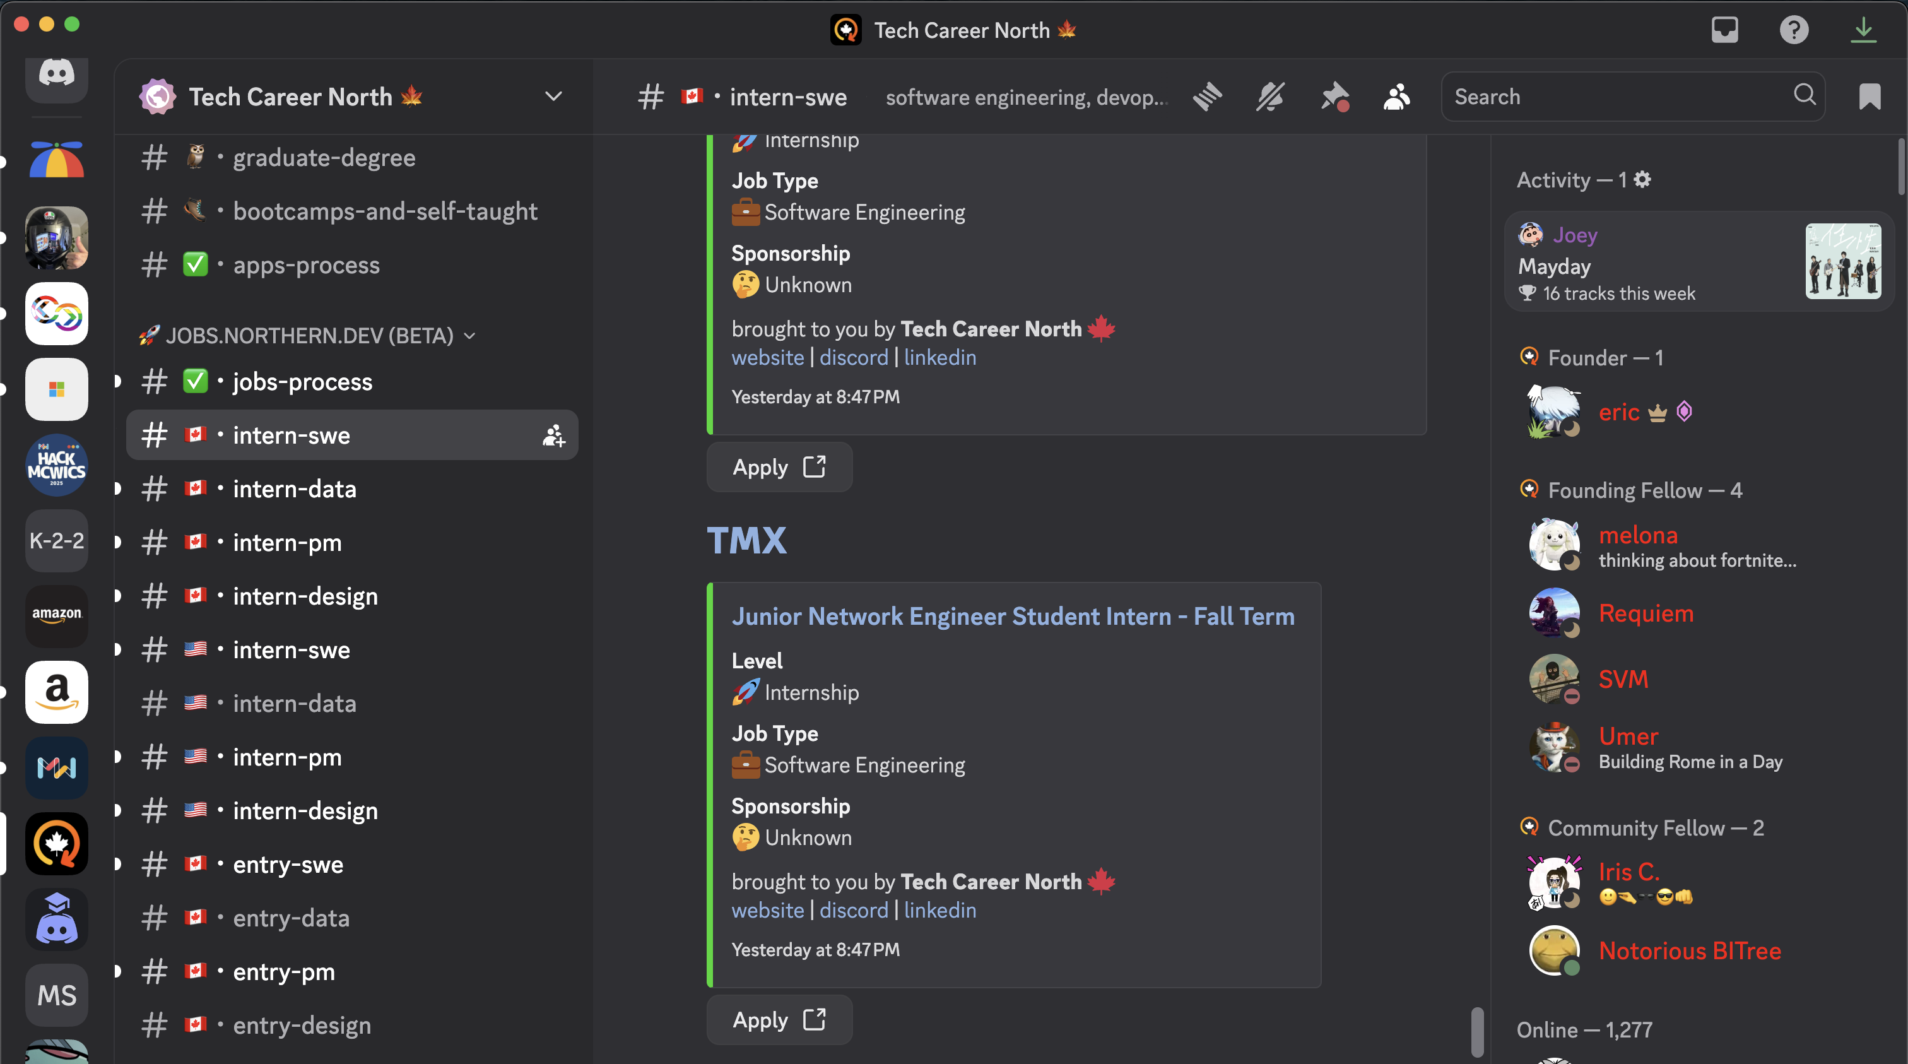The height and width of the screenshot is (1064, 1908).
Task: Create invite for Canada intern-swe channel
Action: point(553,435)
